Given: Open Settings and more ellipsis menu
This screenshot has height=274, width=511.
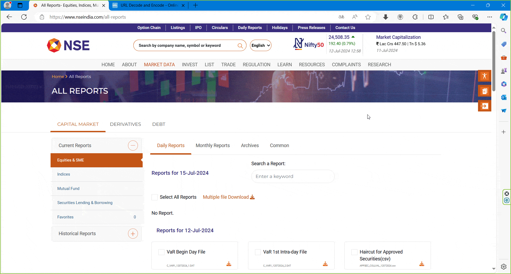Looking at the screenshot, I should (x=490, y=17).
